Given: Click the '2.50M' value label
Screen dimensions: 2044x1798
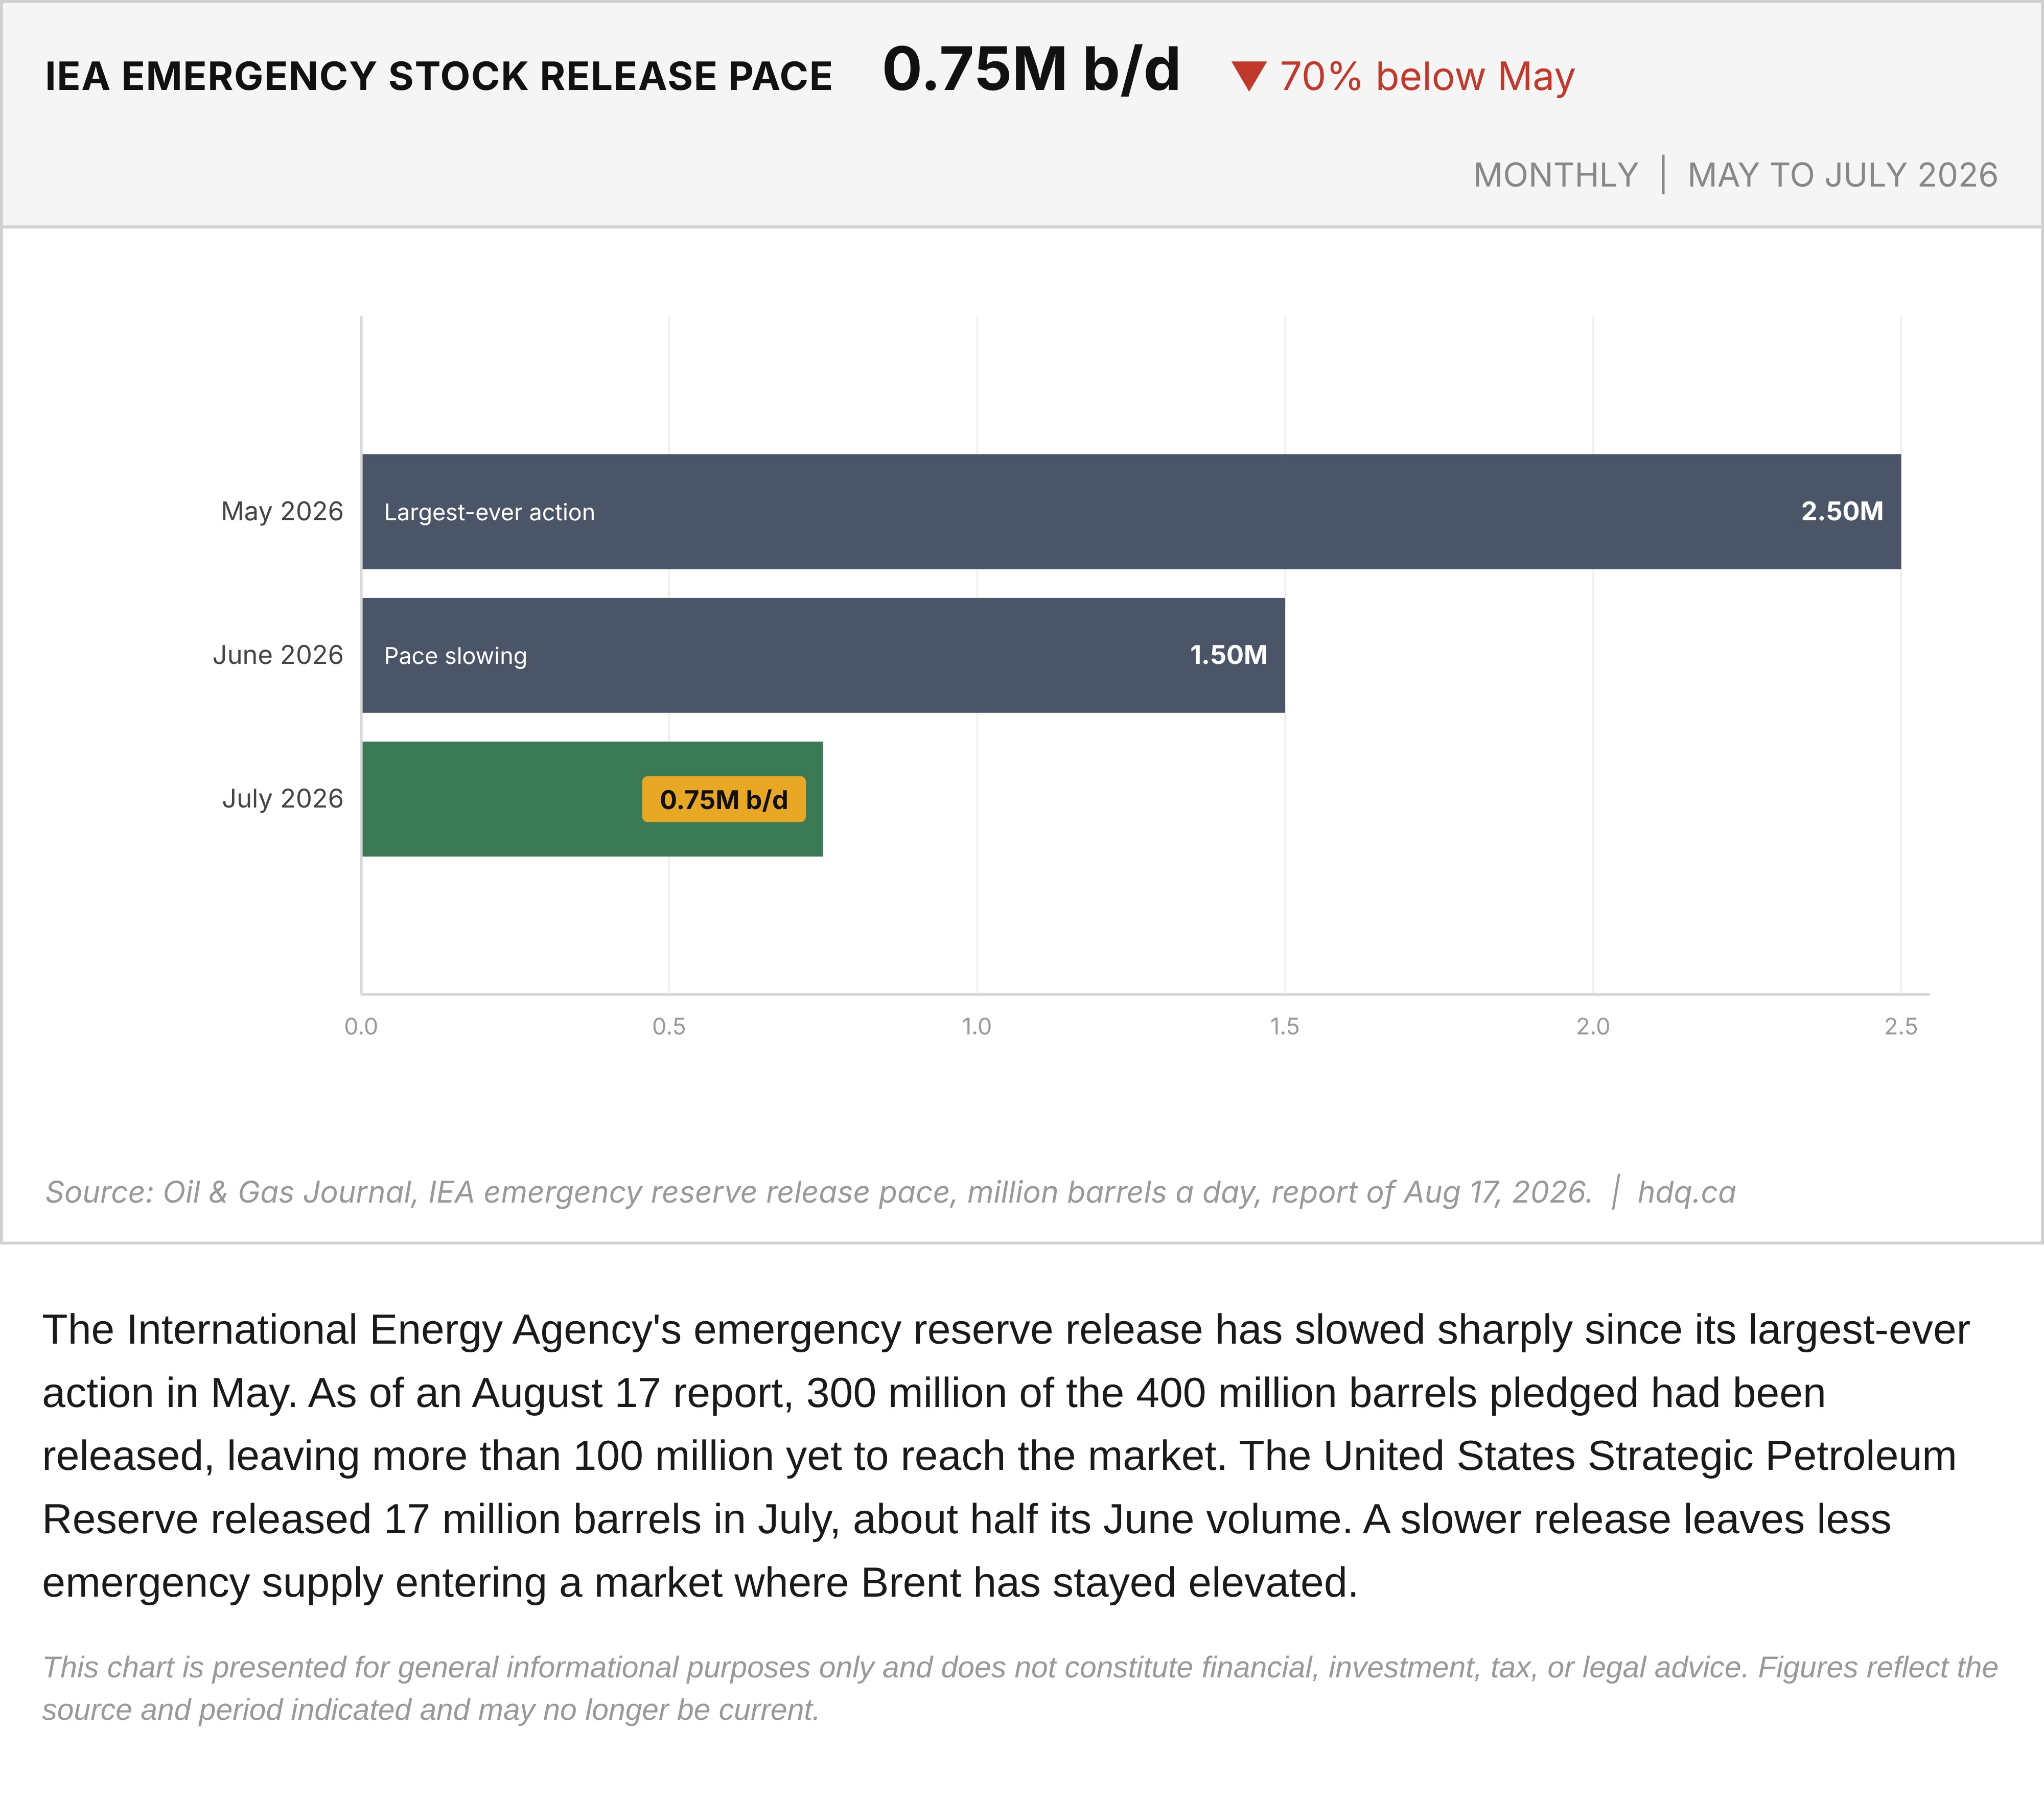Looking at the screenshot, I should point(1842,511).
